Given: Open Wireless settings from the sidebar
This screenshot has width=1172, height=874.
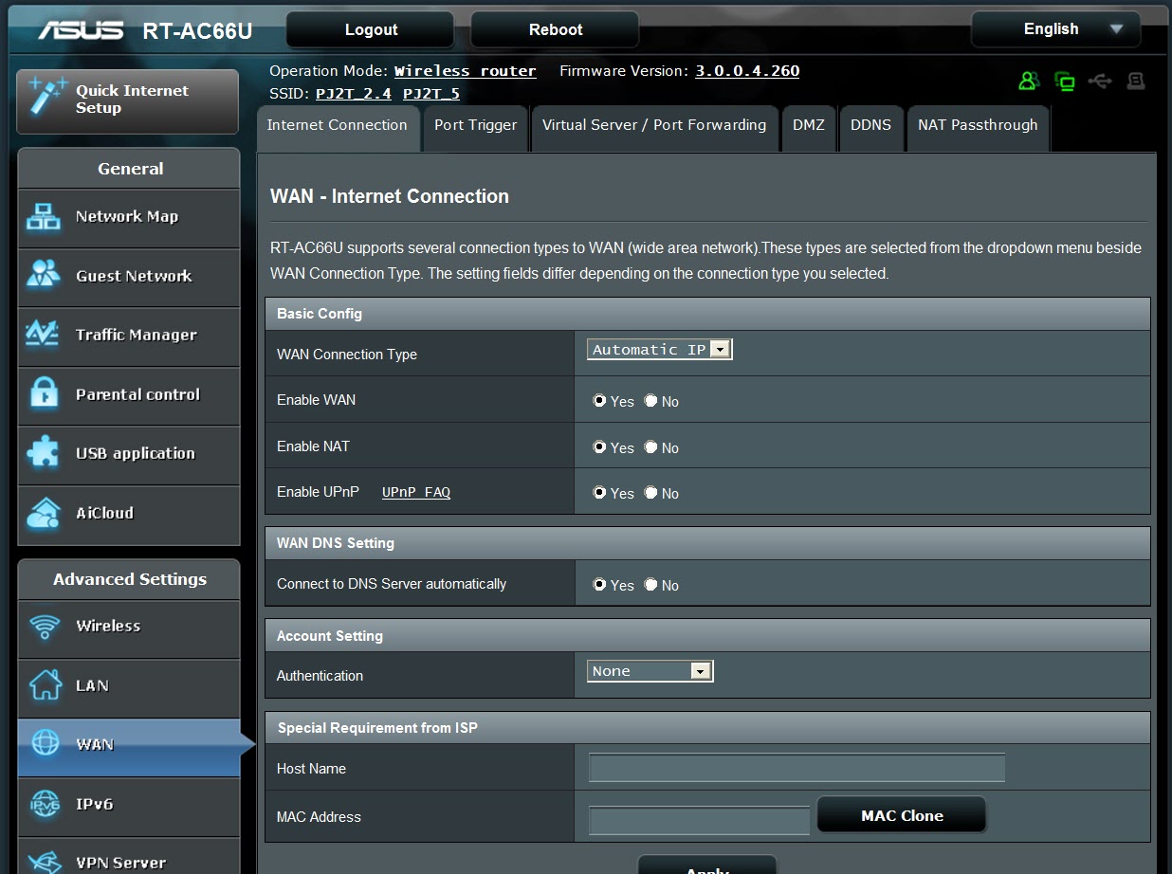Looking at the screenshot, I should [x=128, y=628].
